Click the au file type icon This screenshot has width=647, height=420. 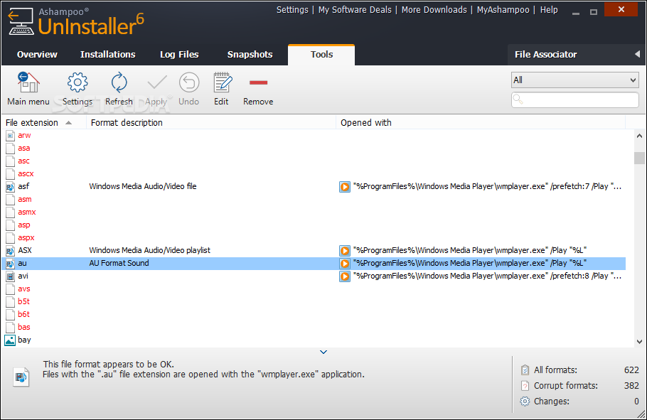click(11, 264)
